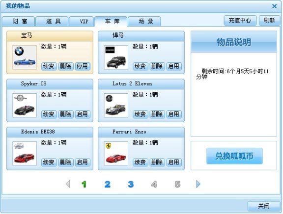Image resolution: width=283 pixels, height=214 pixels.
Task: Enable the Ferrari Enzo with 启用
Action: pos(174,162)
